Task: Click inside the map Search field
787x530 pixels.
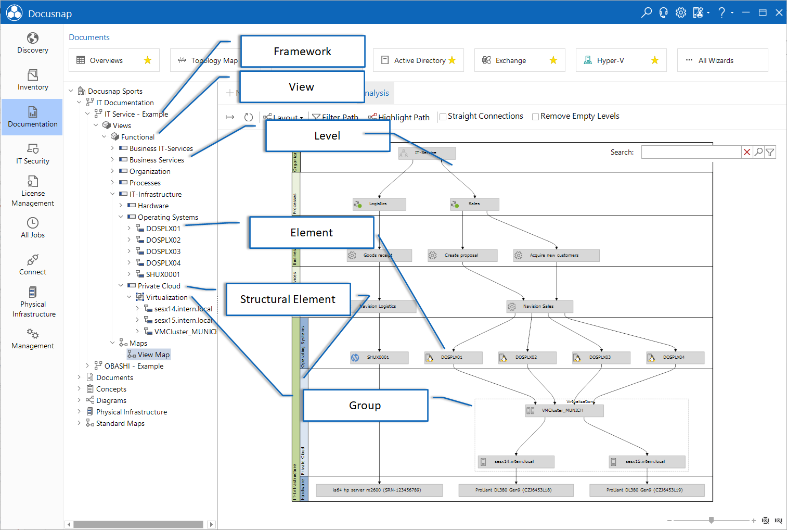Action: click(691, 152)
